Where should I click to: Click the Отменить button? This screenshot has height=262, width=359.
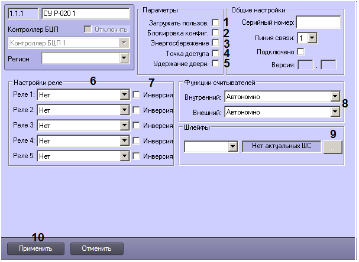97,248
